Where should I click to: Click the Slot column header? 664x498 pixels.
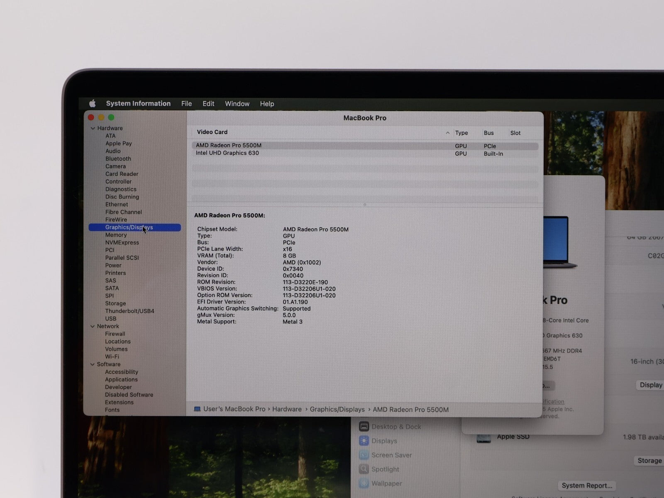pos(515,133)
